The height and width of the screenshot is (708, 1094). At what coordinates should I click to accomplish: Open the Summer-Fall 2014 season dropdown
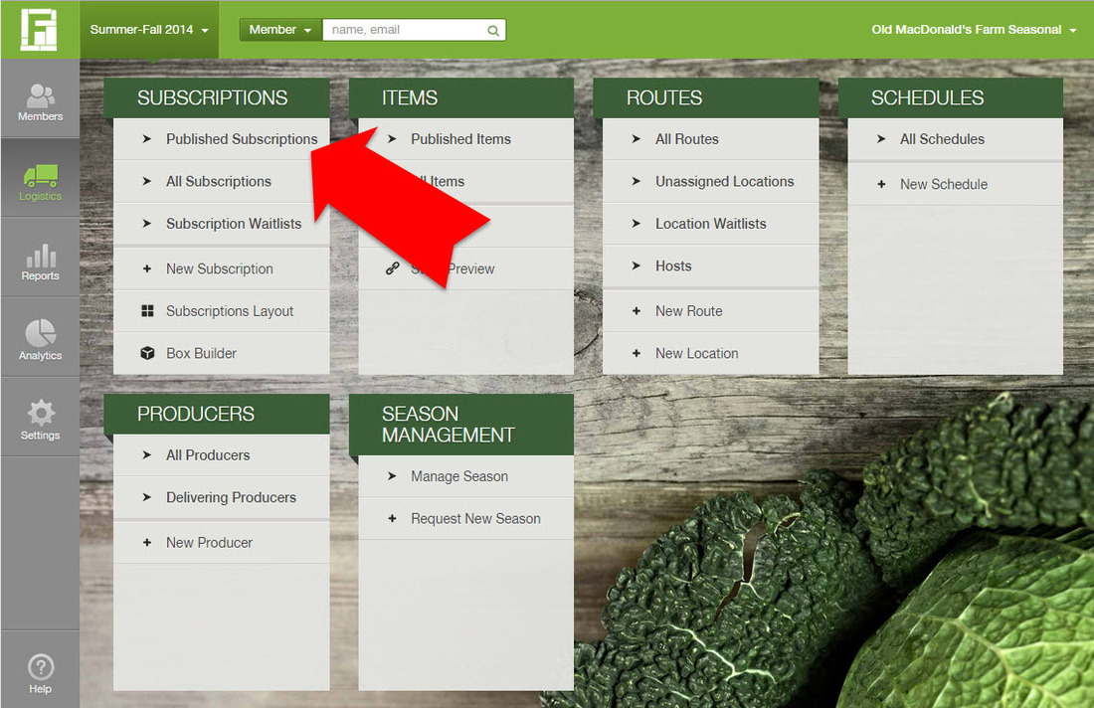click(148, 30)
